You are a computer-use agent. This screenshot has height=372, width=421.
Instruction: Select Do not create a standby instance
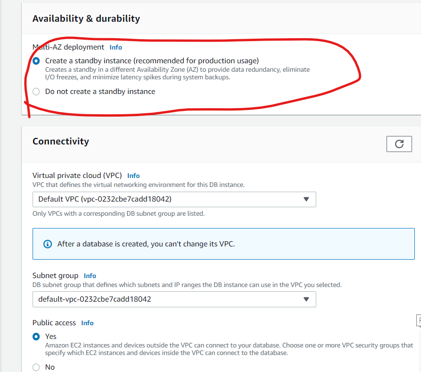click(36, 92)
